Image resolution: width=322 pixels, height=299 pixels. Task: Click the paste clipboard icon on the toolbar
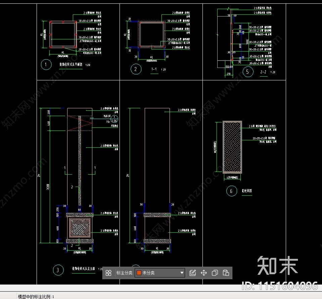pos(225,273)
